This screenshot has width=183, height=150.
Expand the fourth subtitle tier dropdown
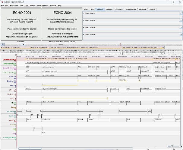coord(132,34)
